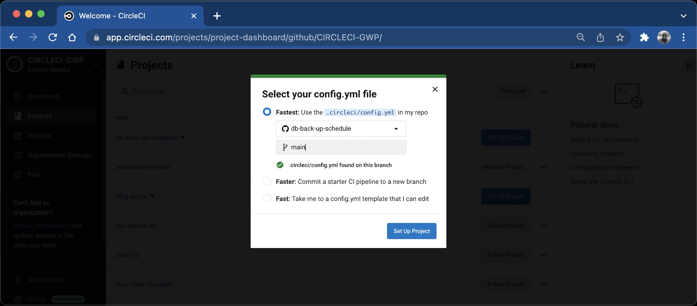This screenshot has height=306, width=697.
Task: Open the browser extensions puzzle icon
Action: point(644,37)
